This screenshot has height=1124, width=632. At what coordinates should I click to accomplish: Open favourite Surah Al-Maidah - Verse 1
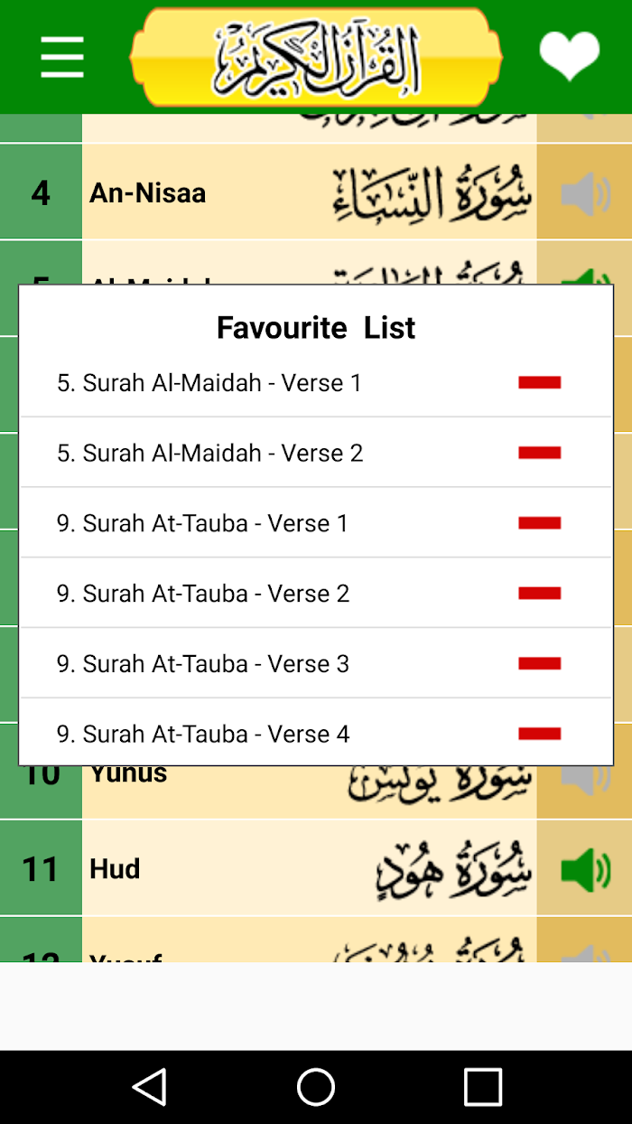pos(209,383)
